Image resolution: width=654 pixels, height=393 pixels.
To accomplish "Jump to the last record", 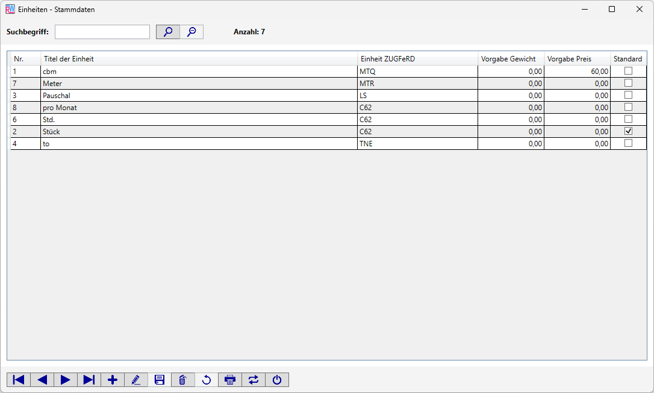I will click(89, 380).
